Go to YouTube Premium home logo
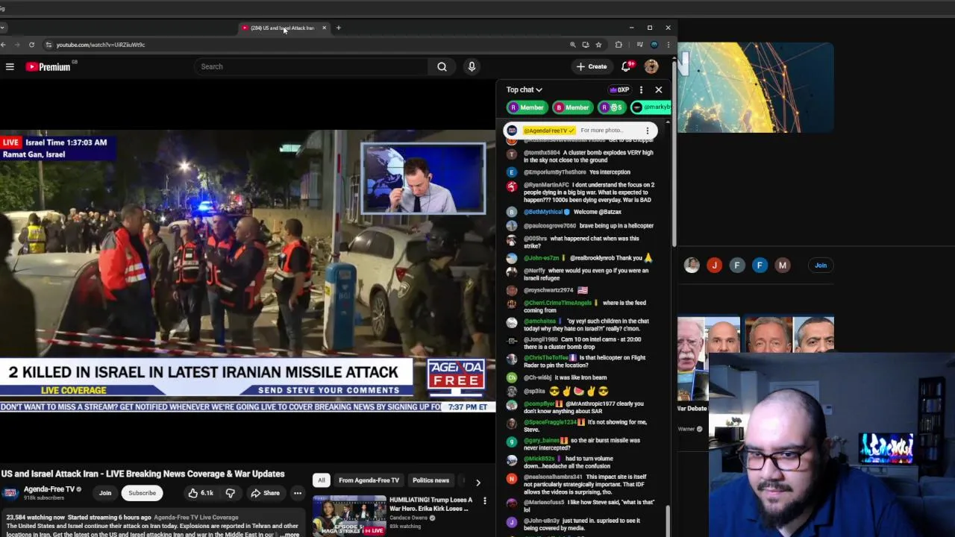 (48, 67)
